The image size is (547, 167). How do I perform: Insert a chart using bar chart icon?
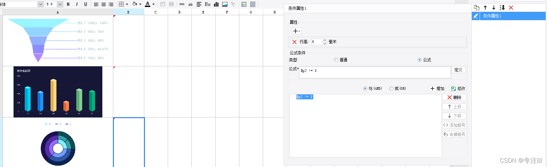tap(216, 4)
